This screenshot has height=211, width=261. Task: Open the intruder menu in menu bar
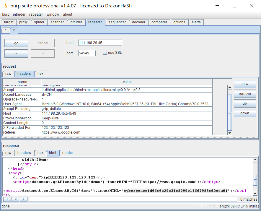(x=19, y=14)
